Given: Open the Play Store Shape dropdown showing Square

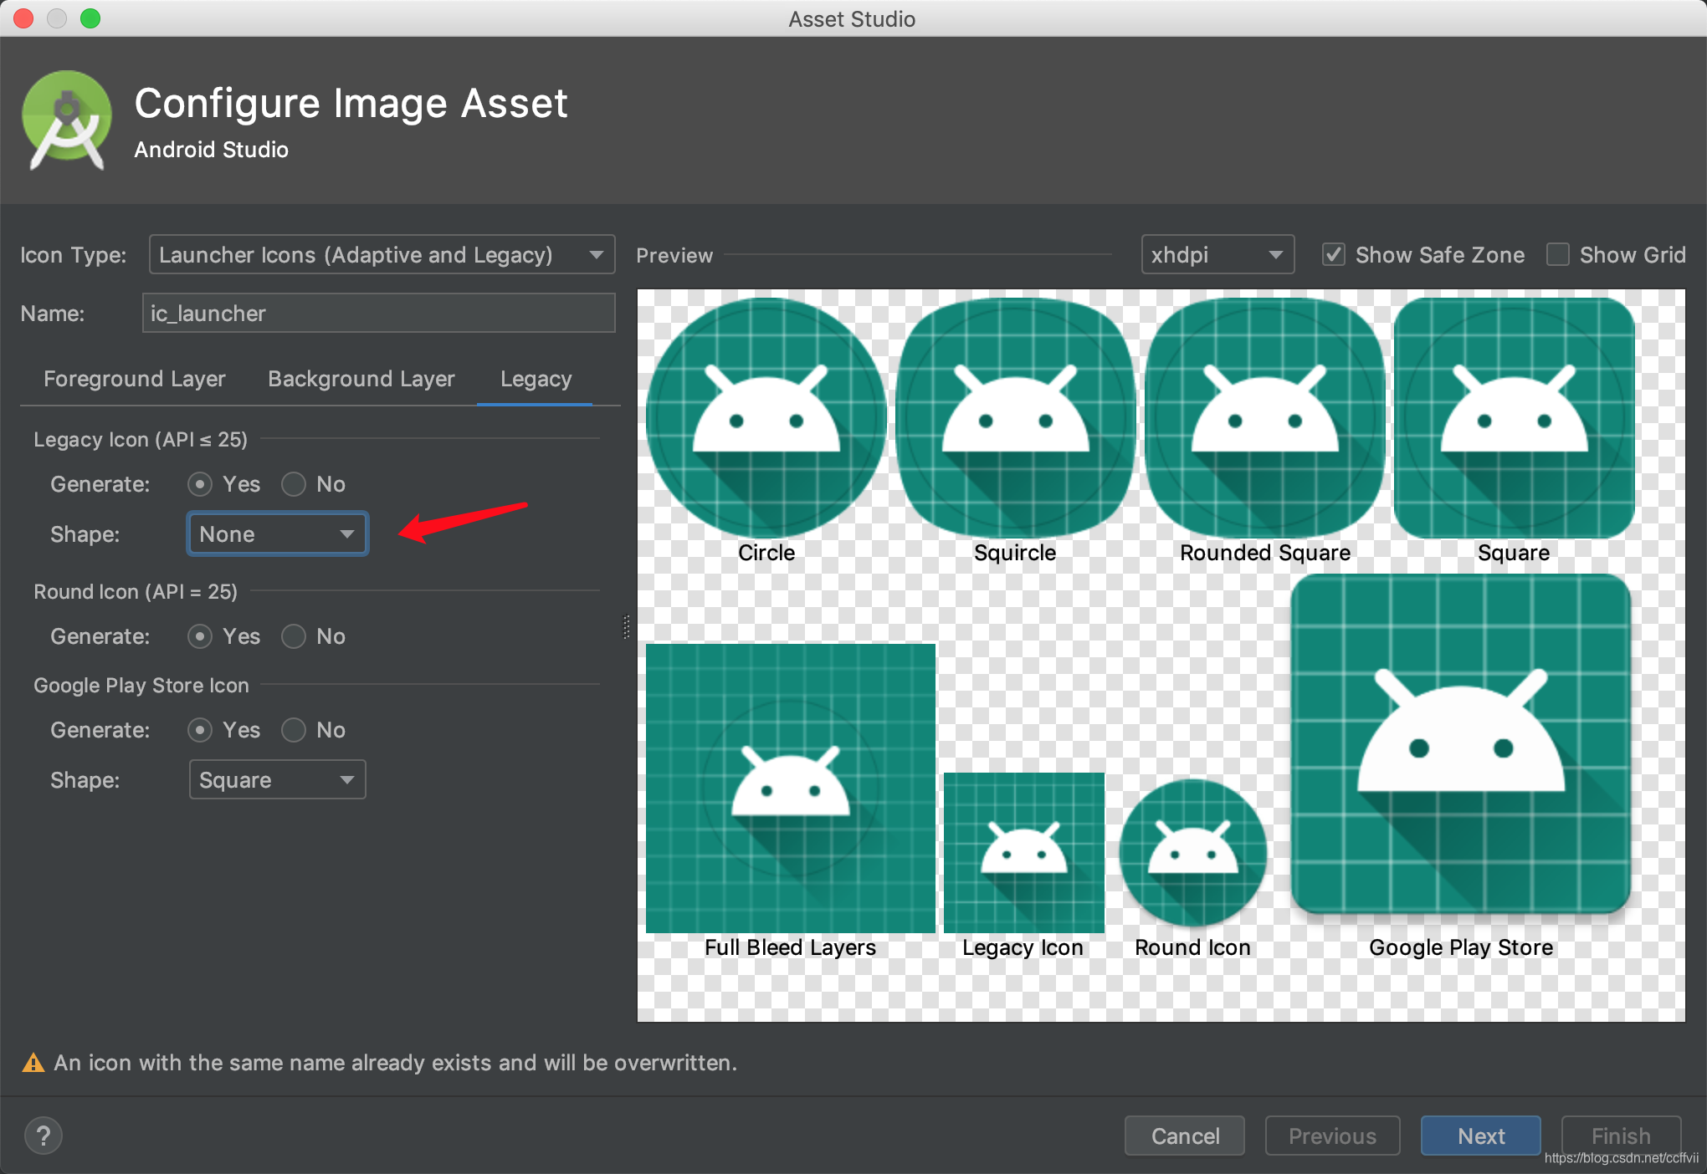Looking at the screenshot, I should 277,779.
